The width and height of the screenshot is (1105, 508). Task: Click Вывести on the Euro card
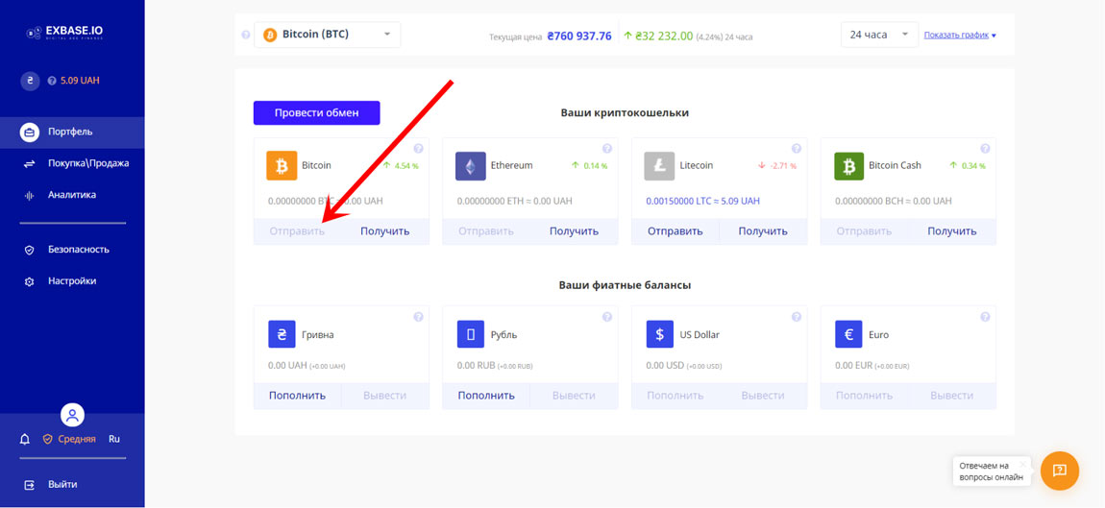[x=952, y=396]
